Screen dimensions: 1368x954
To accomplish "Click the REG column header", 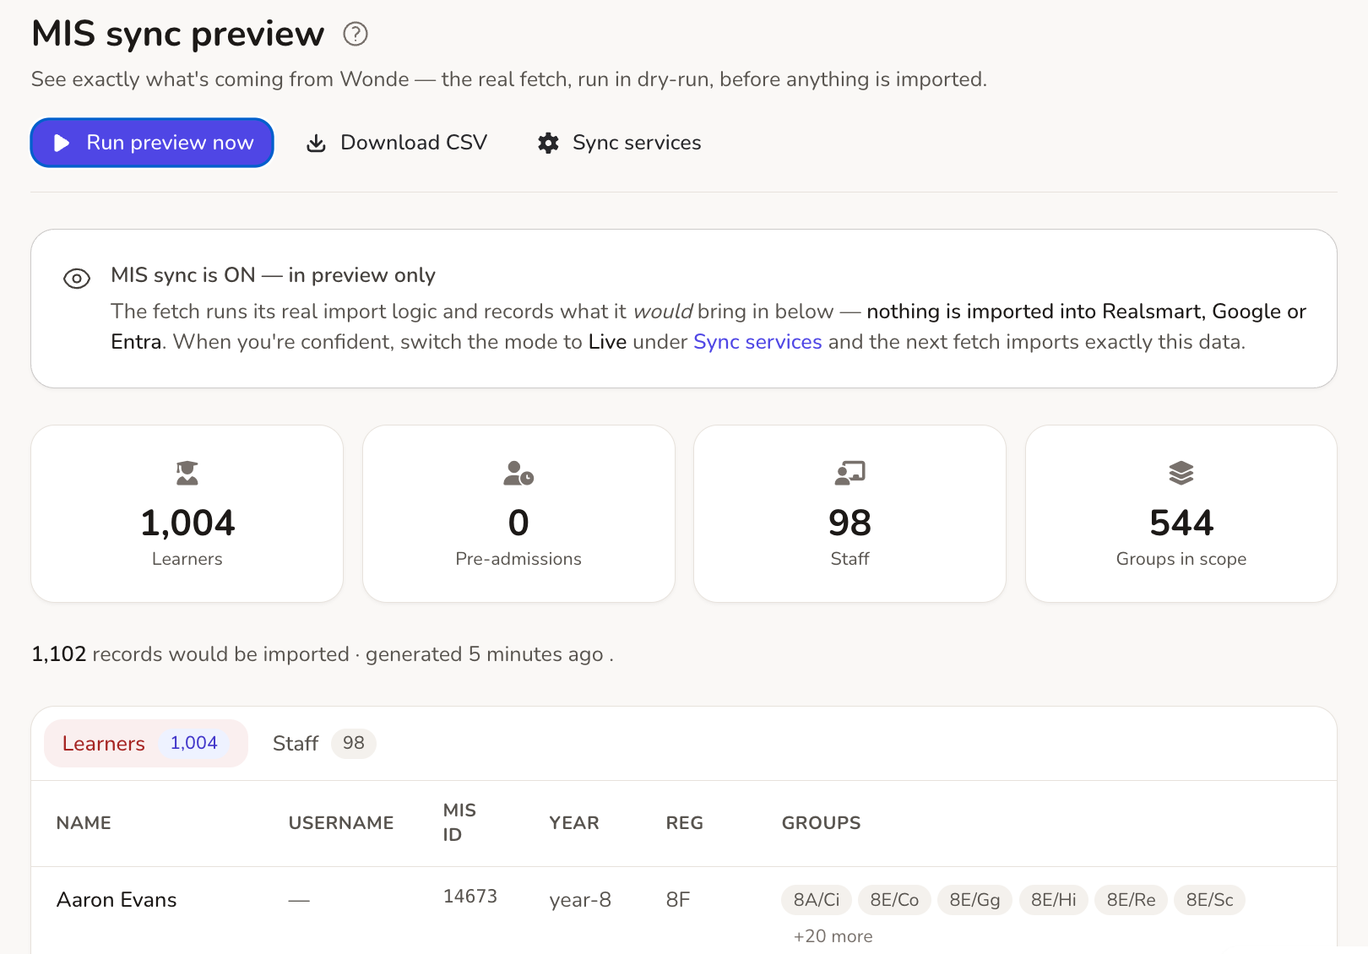I will pos(685,823).
